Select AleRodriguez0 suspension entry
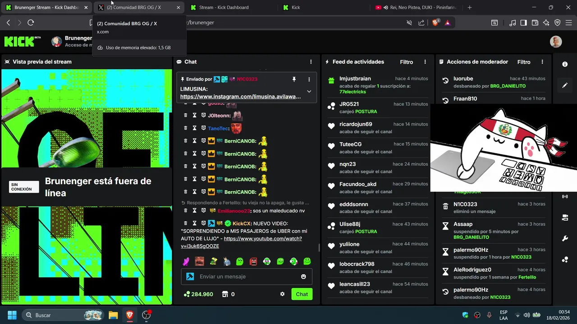 495,273
